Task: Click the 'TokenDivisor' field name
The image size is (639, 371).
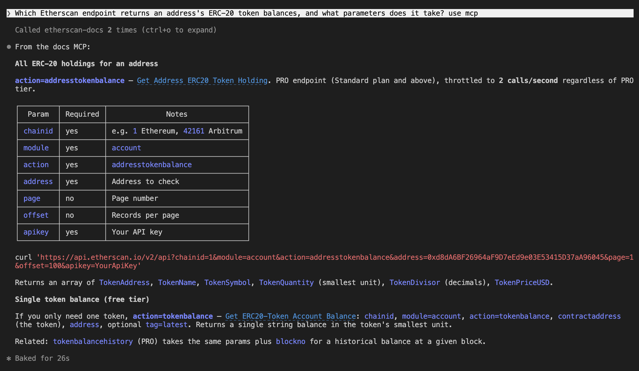Action: (x=415, y=283)
